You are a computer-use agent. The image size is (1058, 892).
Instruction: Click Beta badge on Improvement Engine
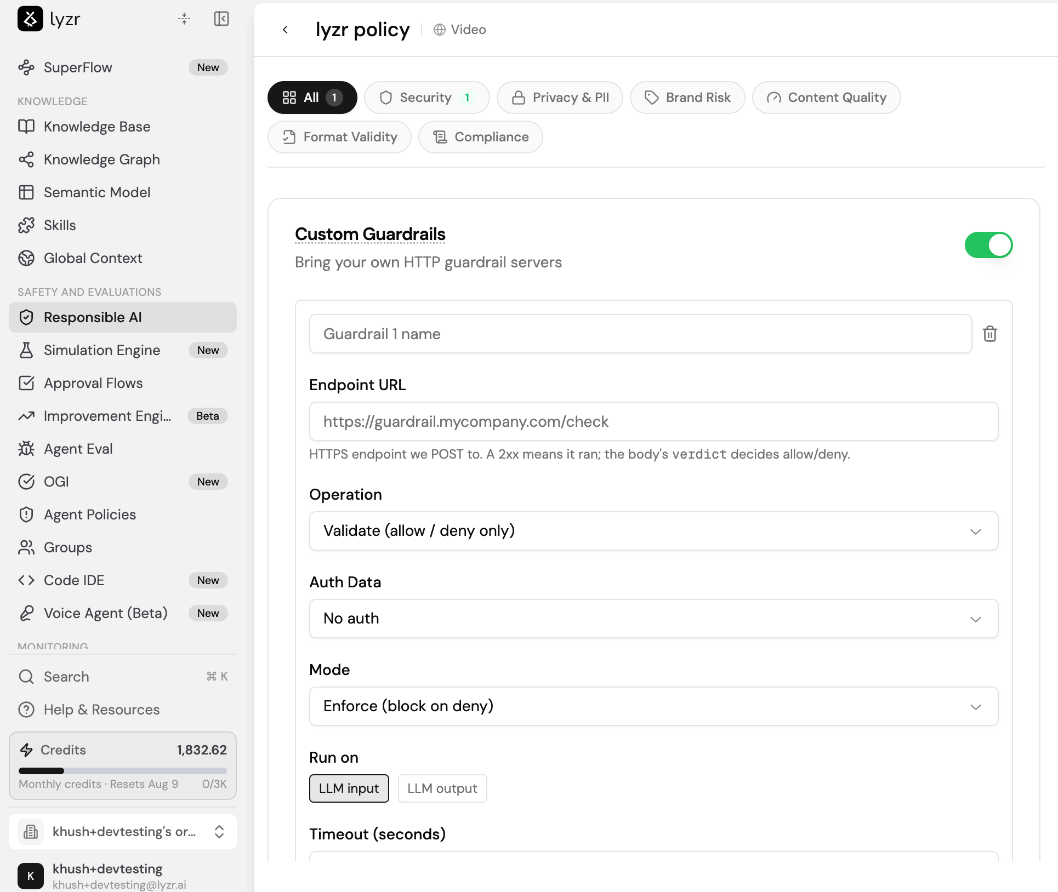[208, 416]
